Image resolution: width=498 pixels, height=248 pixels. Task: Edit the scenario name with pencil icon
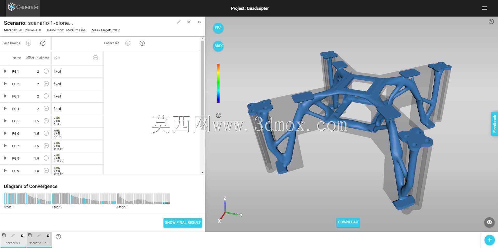point(179,22)
